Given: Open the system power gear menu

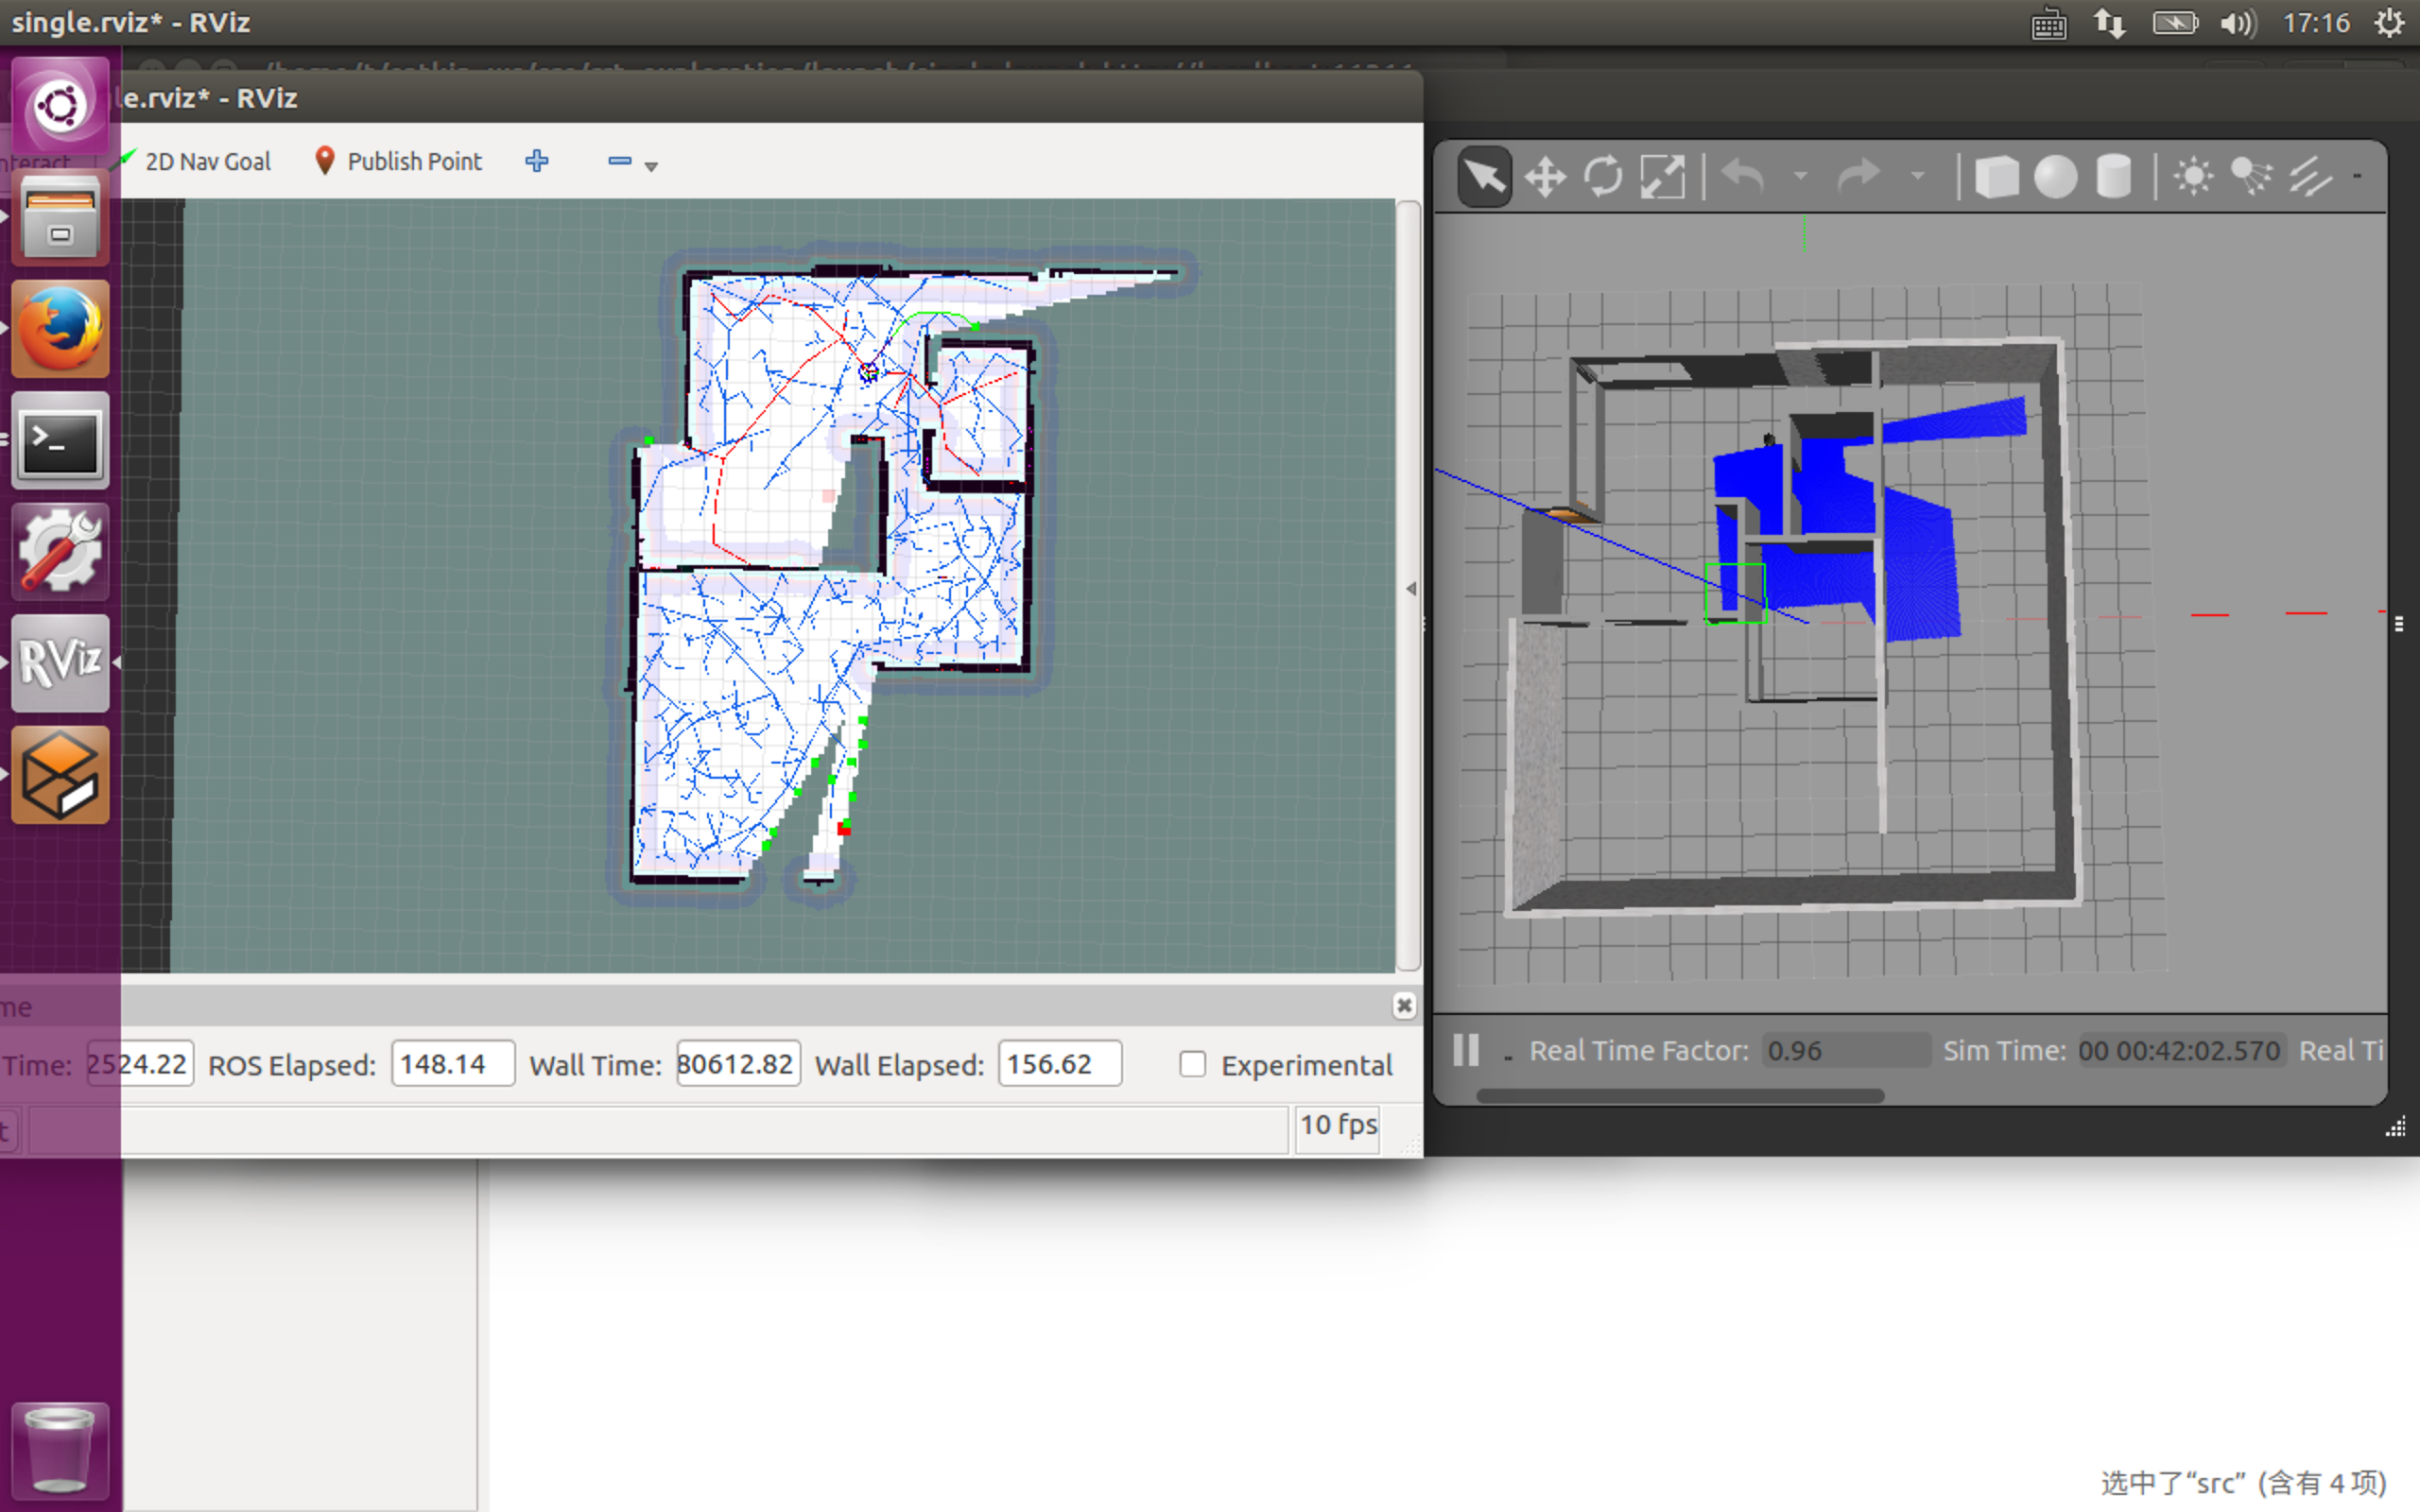Looking at the screenshot, I should tap(2389, 23).
